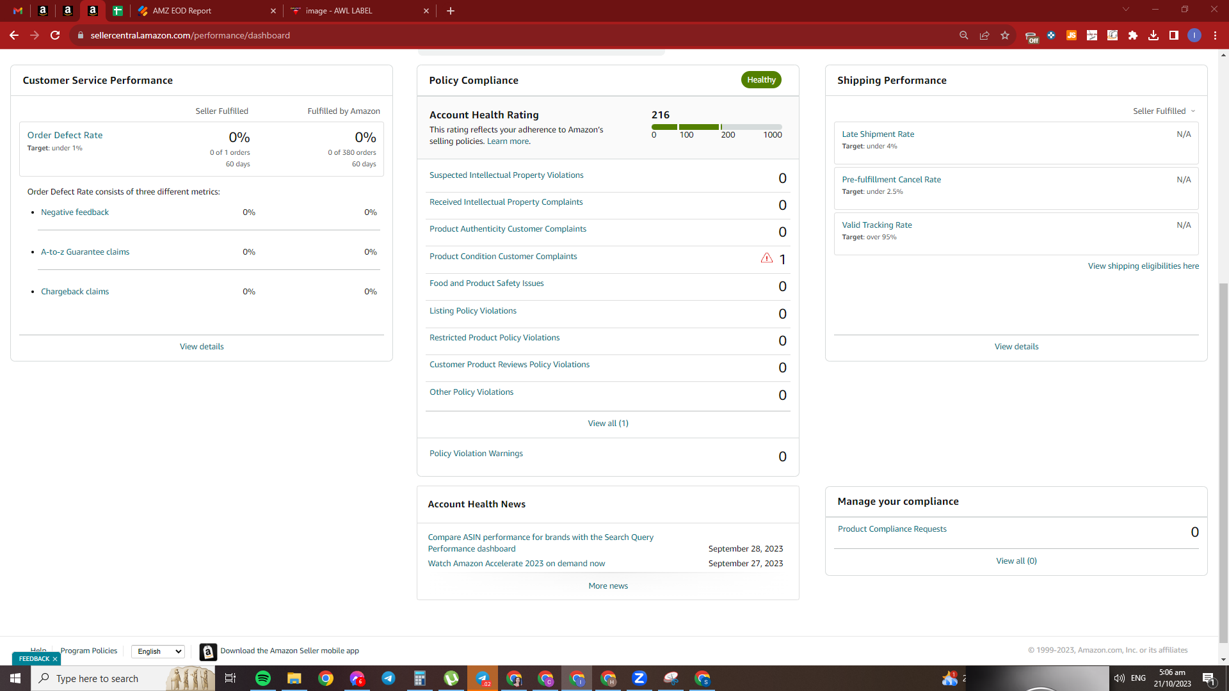Launch Telegram from the taskbar
This screenshot has width=1229, height=691.
389,678
